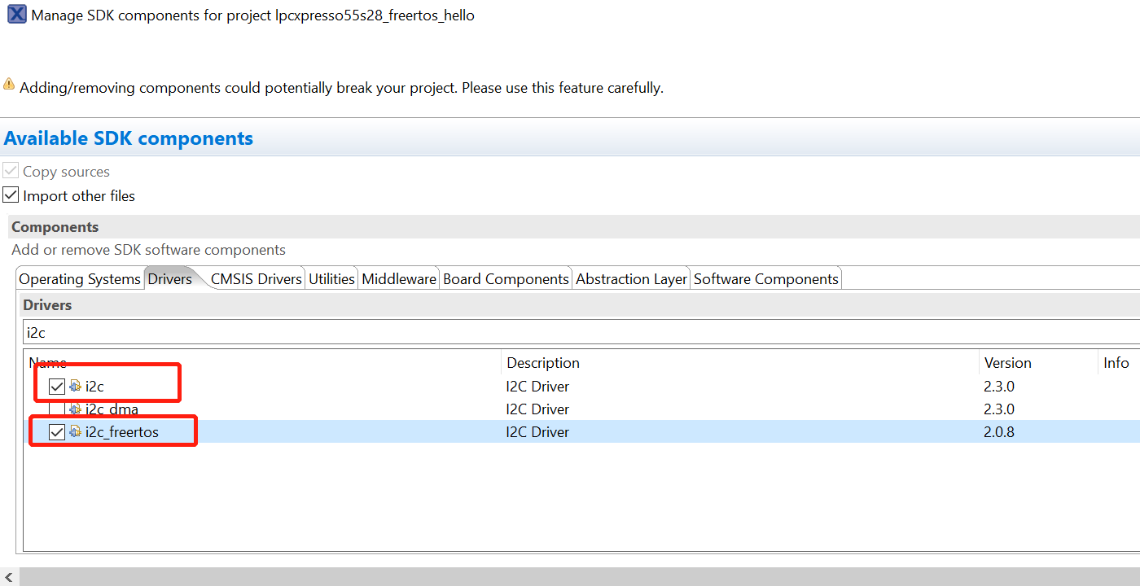The width and height of the screenshot is (1140, 586).
Task: Switch to the Operating Systems tab
Action: 79,278
